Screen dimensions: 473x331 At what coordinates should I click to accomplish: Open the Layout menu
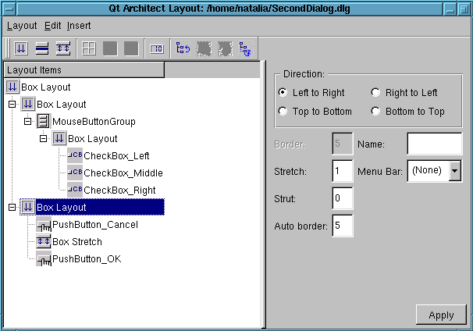pos(22,26)
